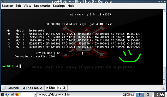Click the terminal scrollbar down arrow

(x=164, y=83)
